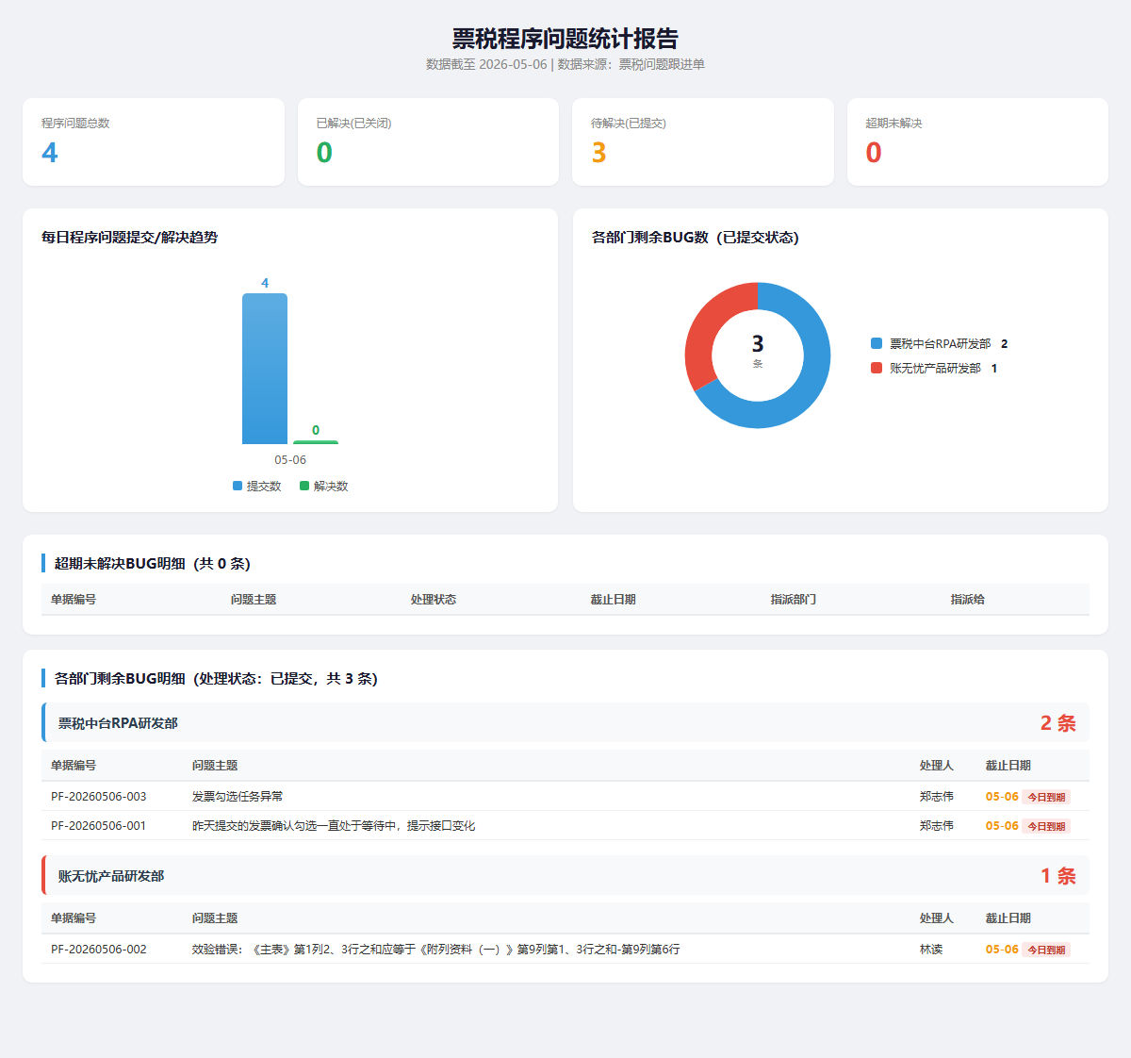Select the 超期未解决 summary card
Screen dimensions: 1131x1058
977,141
